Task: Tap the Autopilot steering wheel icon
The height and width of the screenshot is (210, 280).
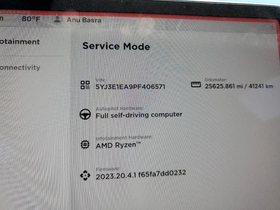Action: [x=85, y=114]
